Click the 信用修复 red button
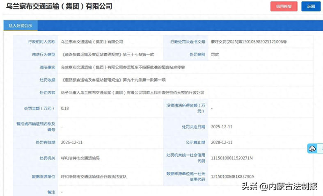The image size is (323, 196). click(x=284, y=7)
